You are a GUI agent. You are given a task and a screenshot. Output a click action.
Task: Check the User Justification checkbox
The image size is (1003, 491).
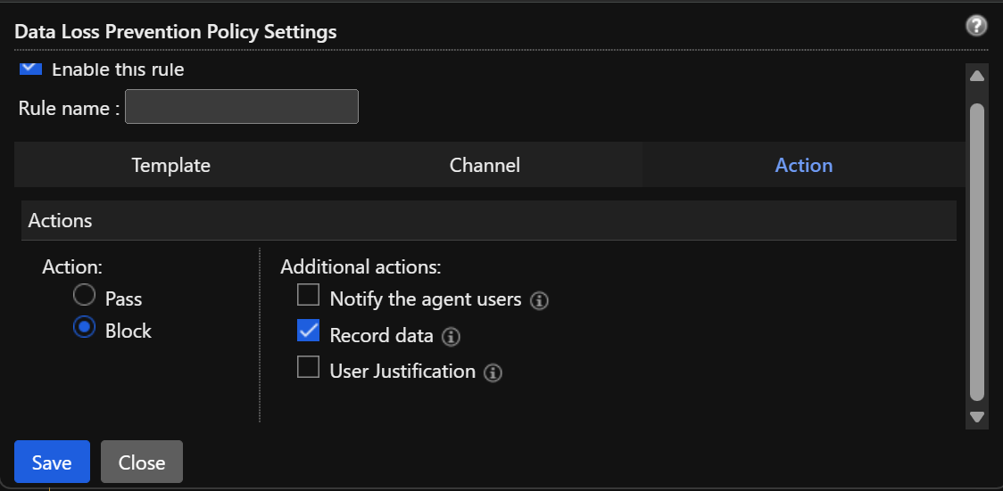point(309,367)
